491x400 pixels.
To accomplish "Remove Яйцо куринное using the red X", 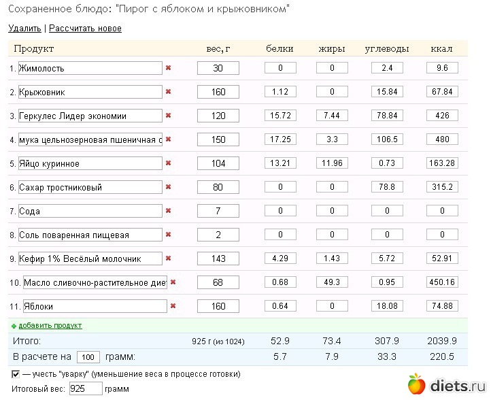I will click(x=168, y=163).
